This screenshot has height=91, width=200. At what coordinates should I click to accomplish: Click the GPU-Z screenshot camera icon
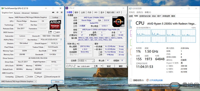coord(53,12)
